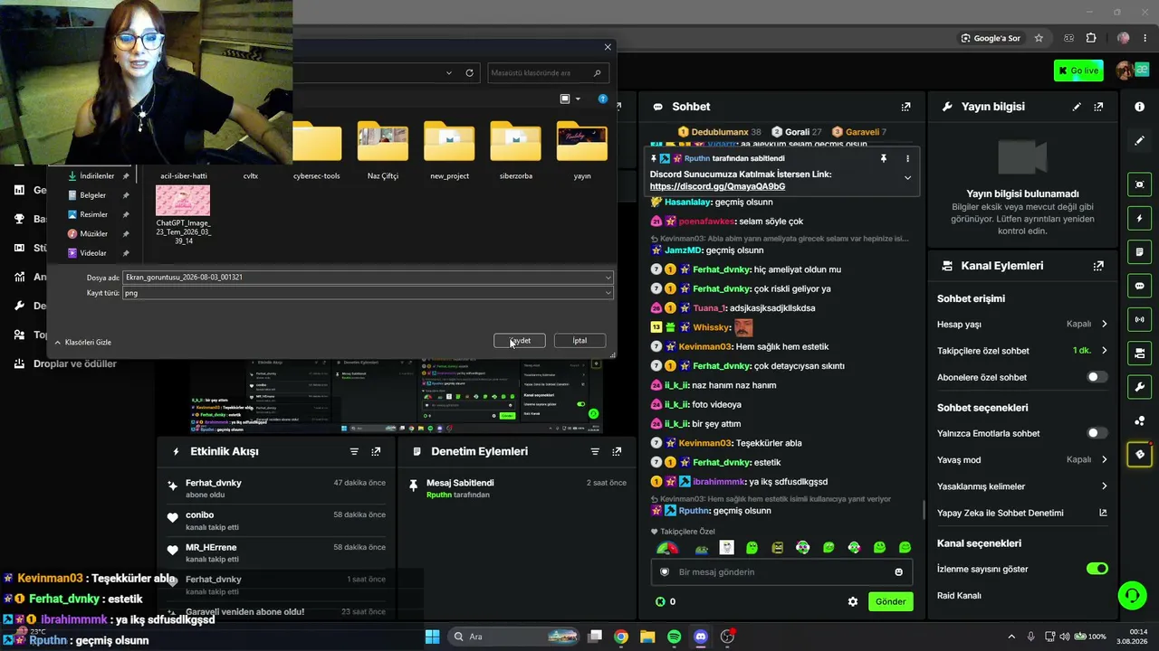Viewport: 1159px width, 651px height.
Task: Pop out the Denetim Eylemleri panel
Action: (617, 451)
